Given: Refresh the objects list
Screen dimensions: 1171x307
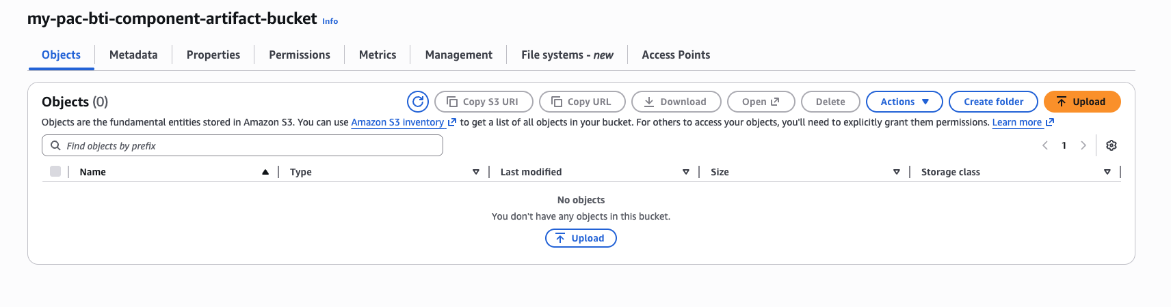Looking at the screenshot, I should [418, 102].
